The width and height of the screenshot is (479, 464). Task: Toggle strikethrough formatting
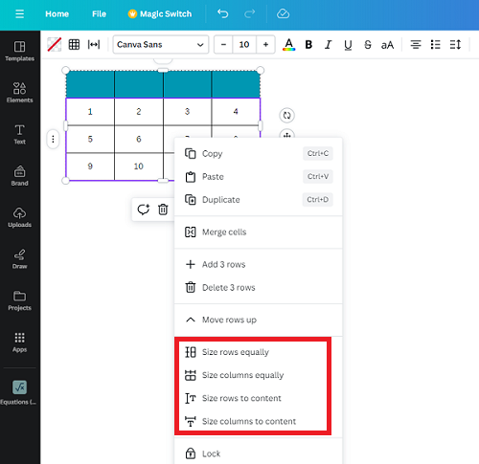point(368,45)
